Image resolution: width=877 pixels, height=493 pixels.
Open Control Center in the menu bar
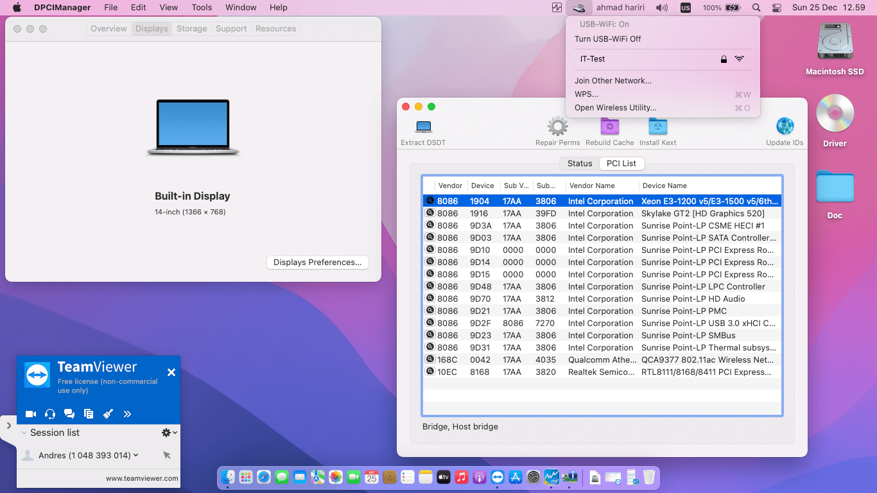777,8
